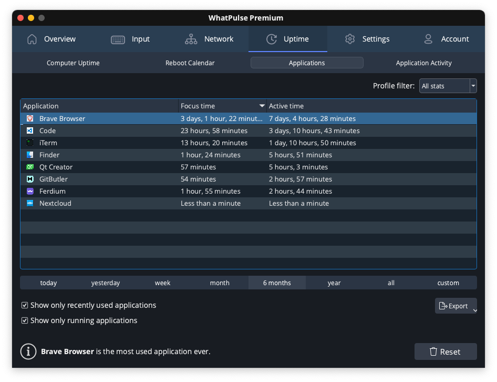Screen dimensions: 497x382
Task: Open the Reboot Calendar tab
Action: 190,63
